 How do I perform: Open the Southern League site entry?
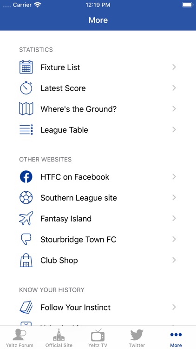(98, 198)
